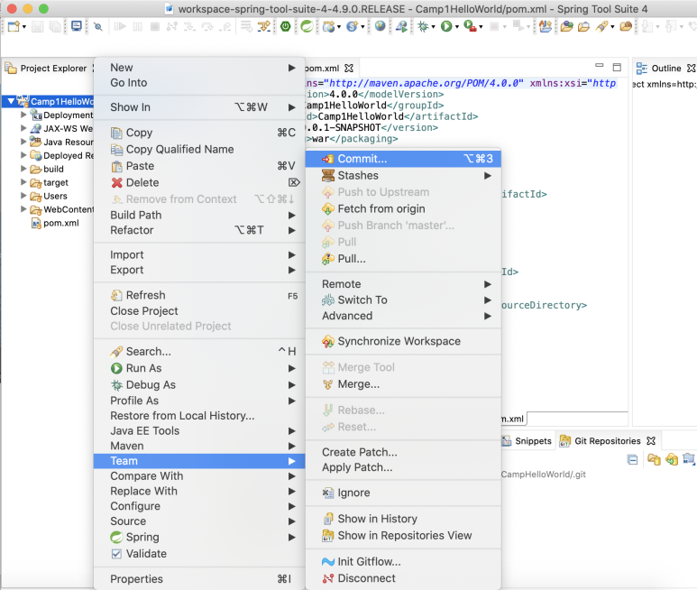Screen dimensions: 697x590
Task: Select Show in History
Action: (403, 519)
